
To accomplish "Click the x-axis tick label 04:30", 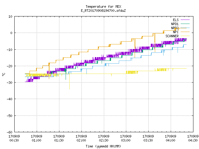I will tap(193, 140).
